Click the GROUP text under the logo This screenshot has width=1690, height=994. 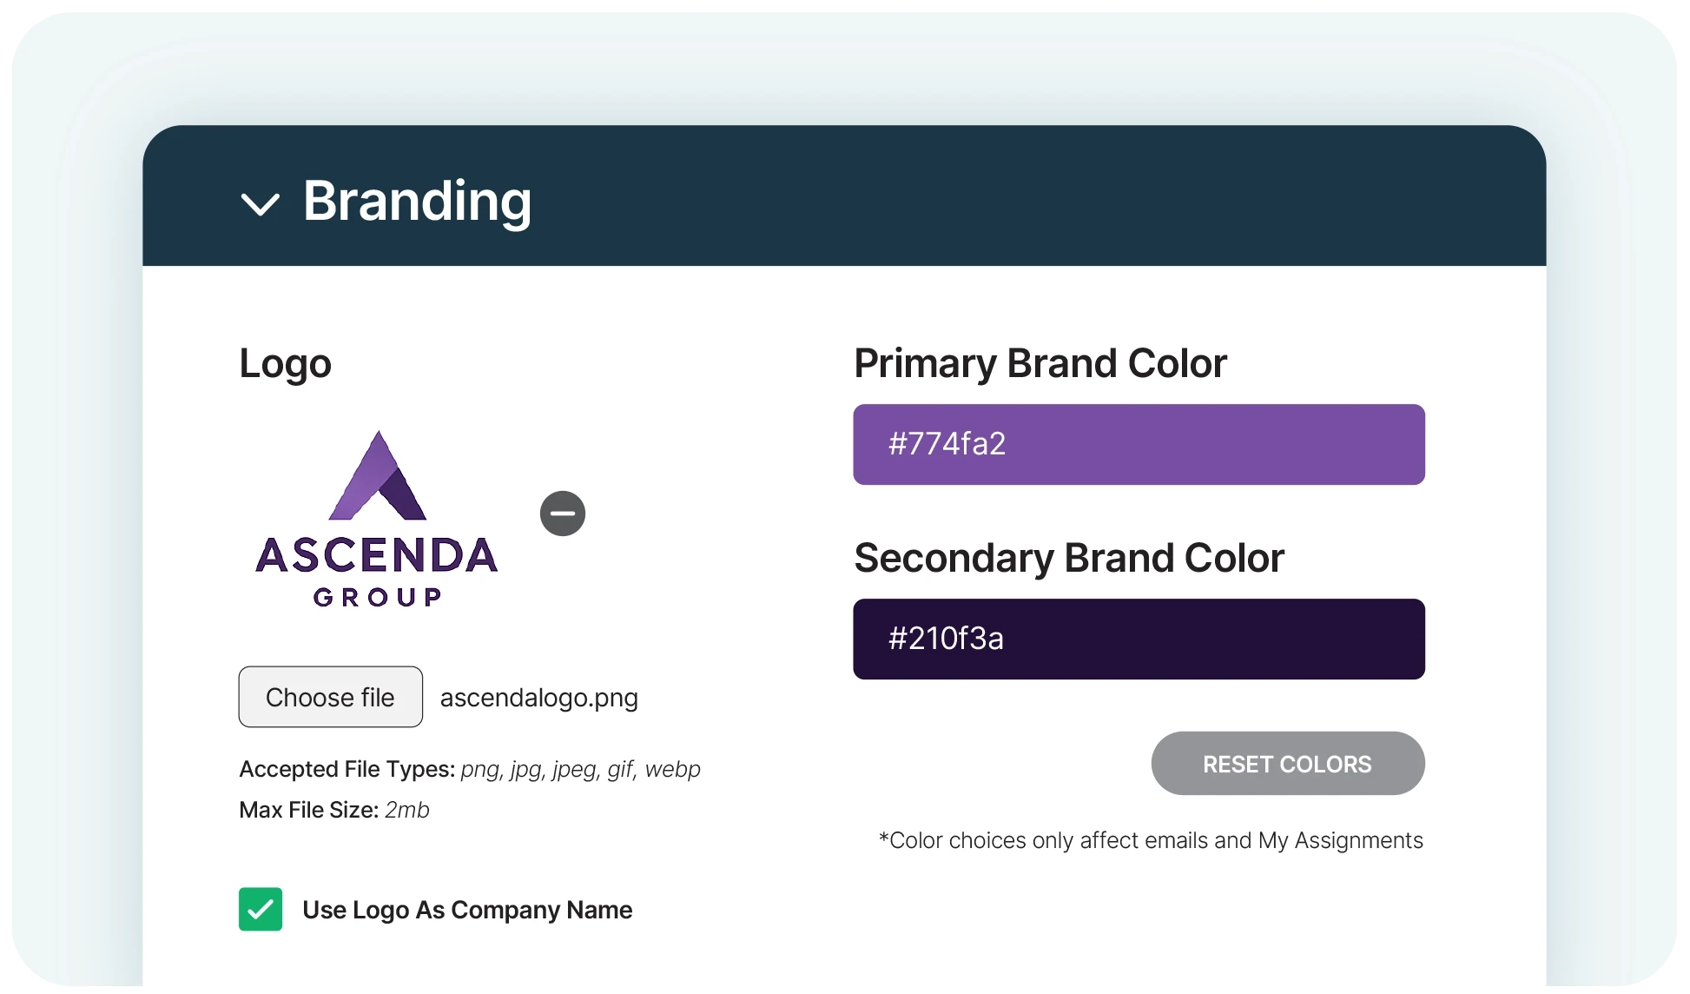click(x=378, y=597)
